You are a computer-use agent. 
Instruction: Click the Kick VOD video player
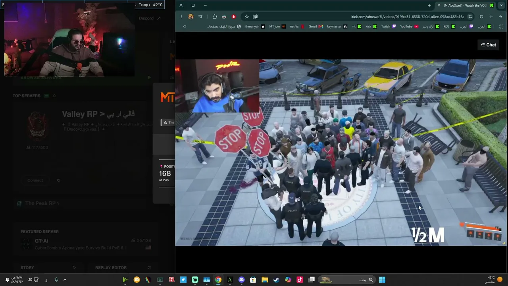point(341,153)
